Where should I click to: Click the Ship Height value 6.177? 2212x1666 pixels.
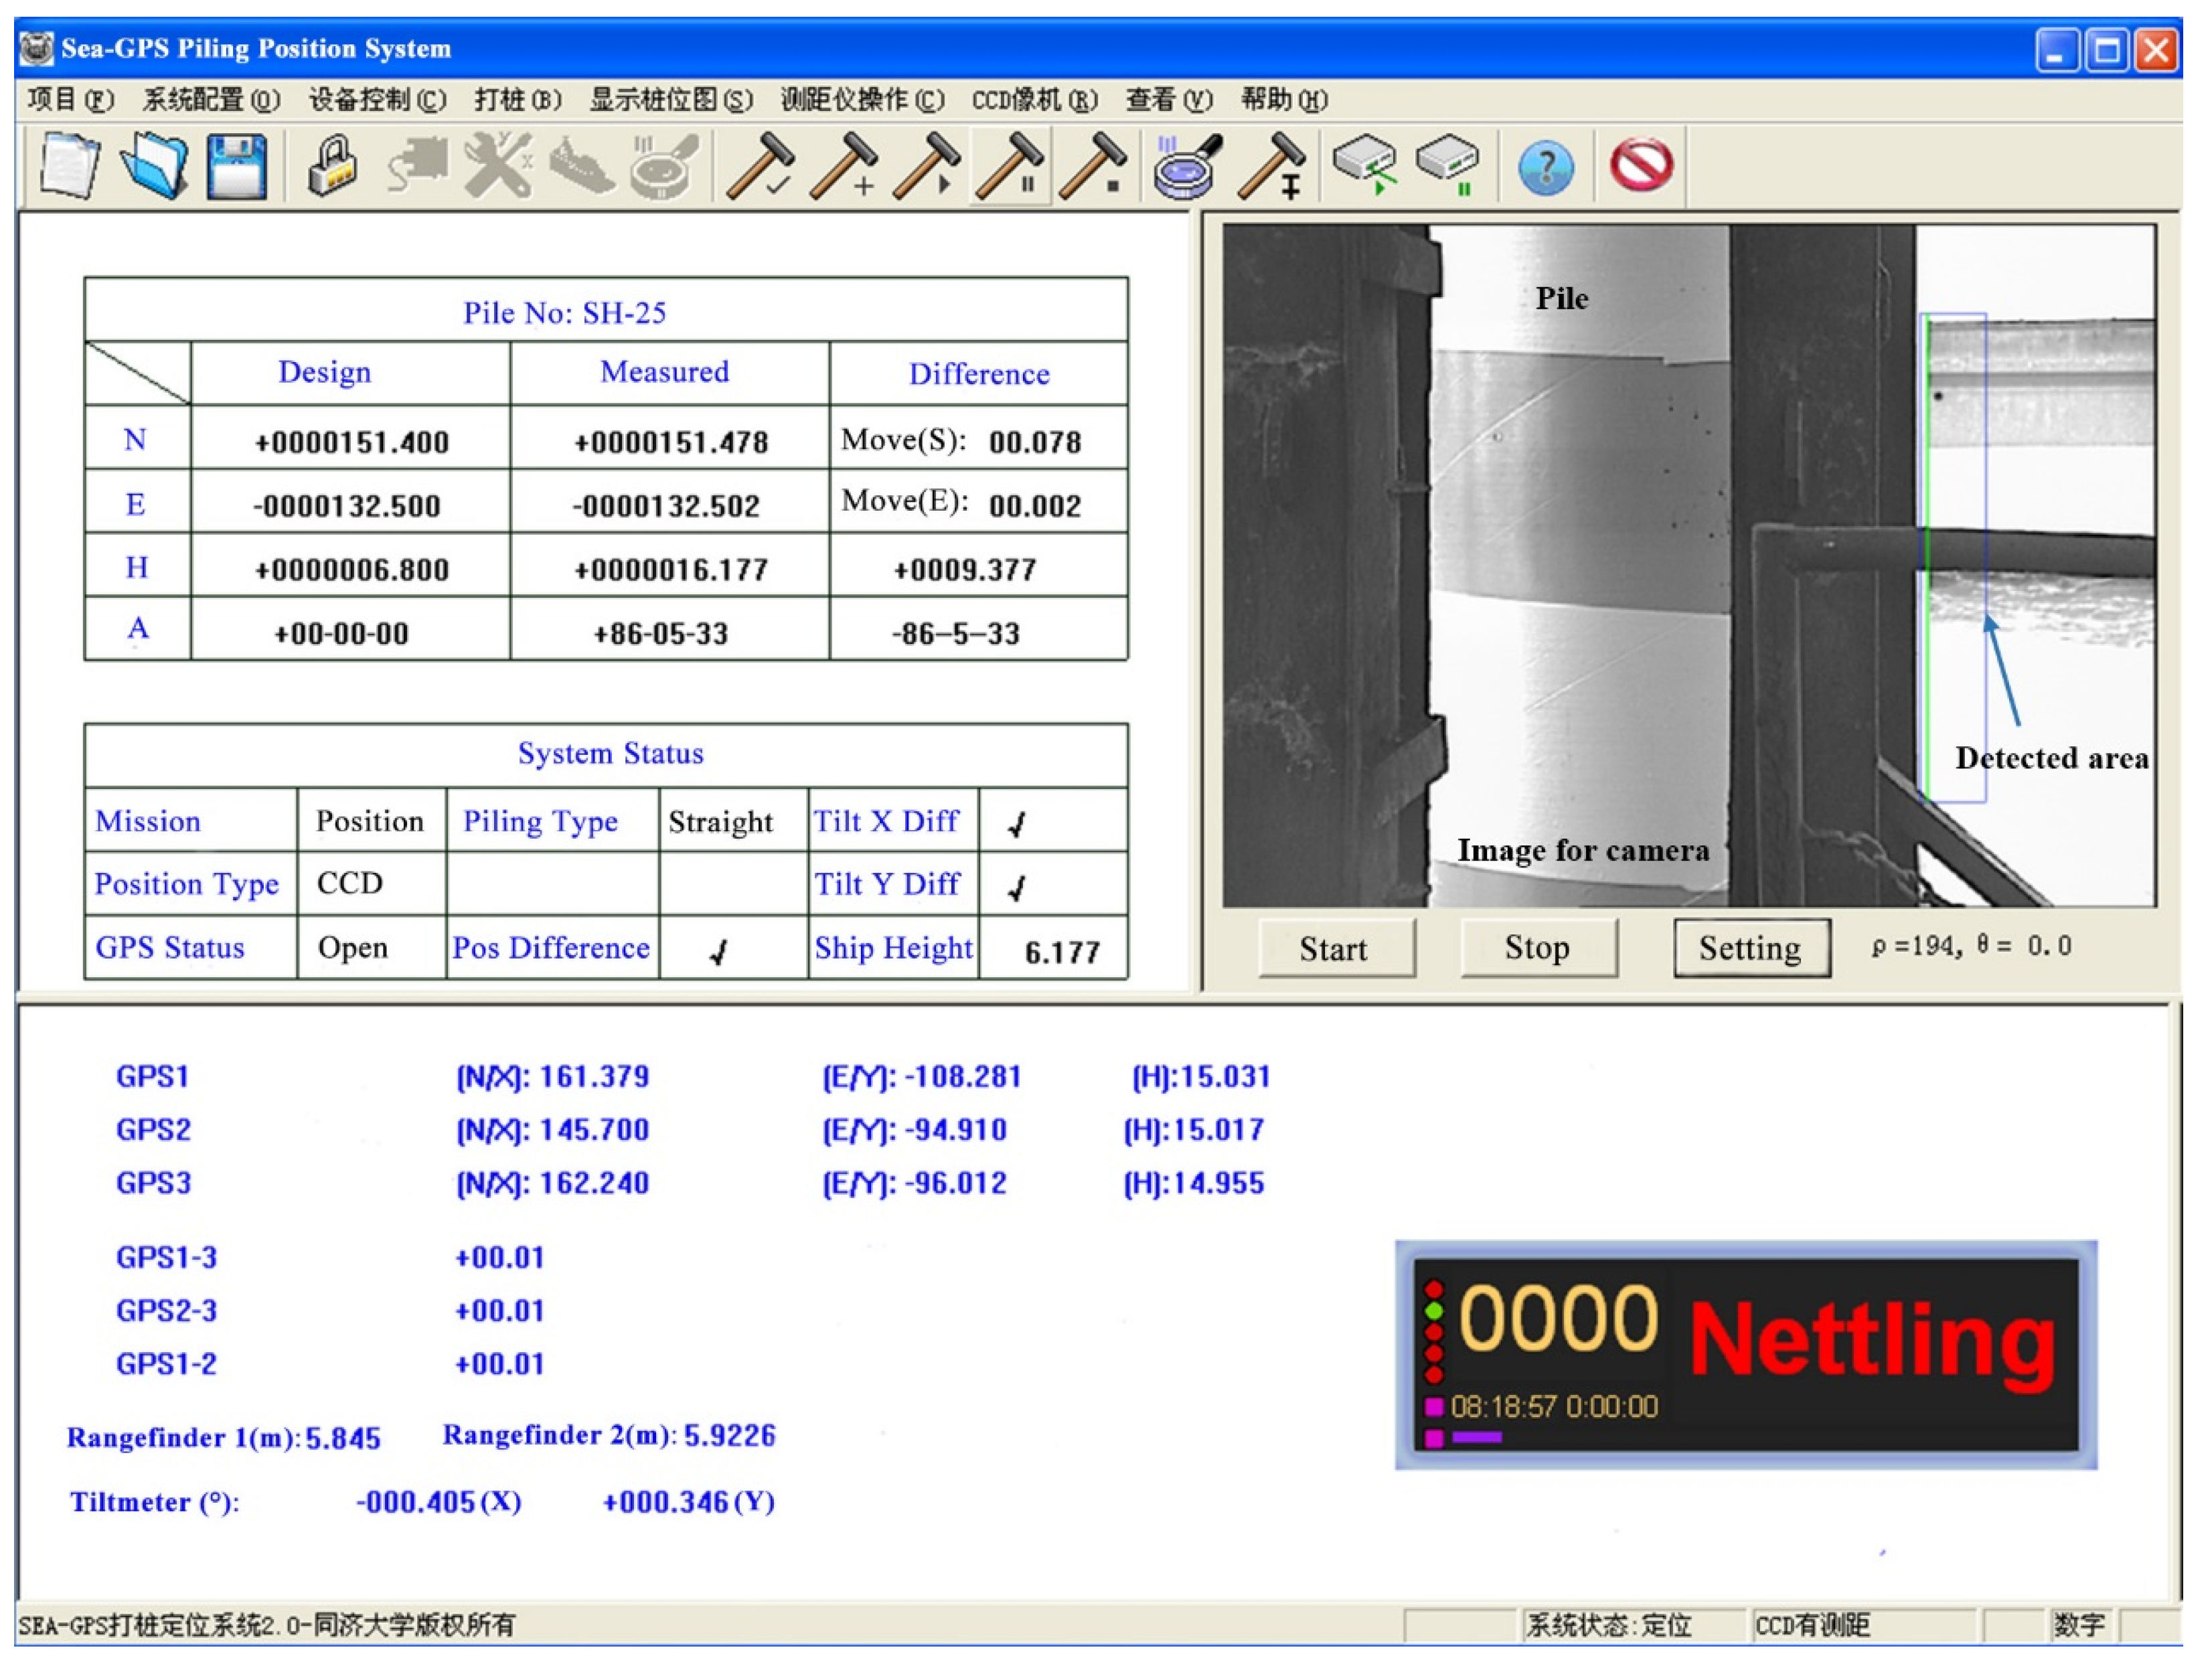[x=1062, y=953]
